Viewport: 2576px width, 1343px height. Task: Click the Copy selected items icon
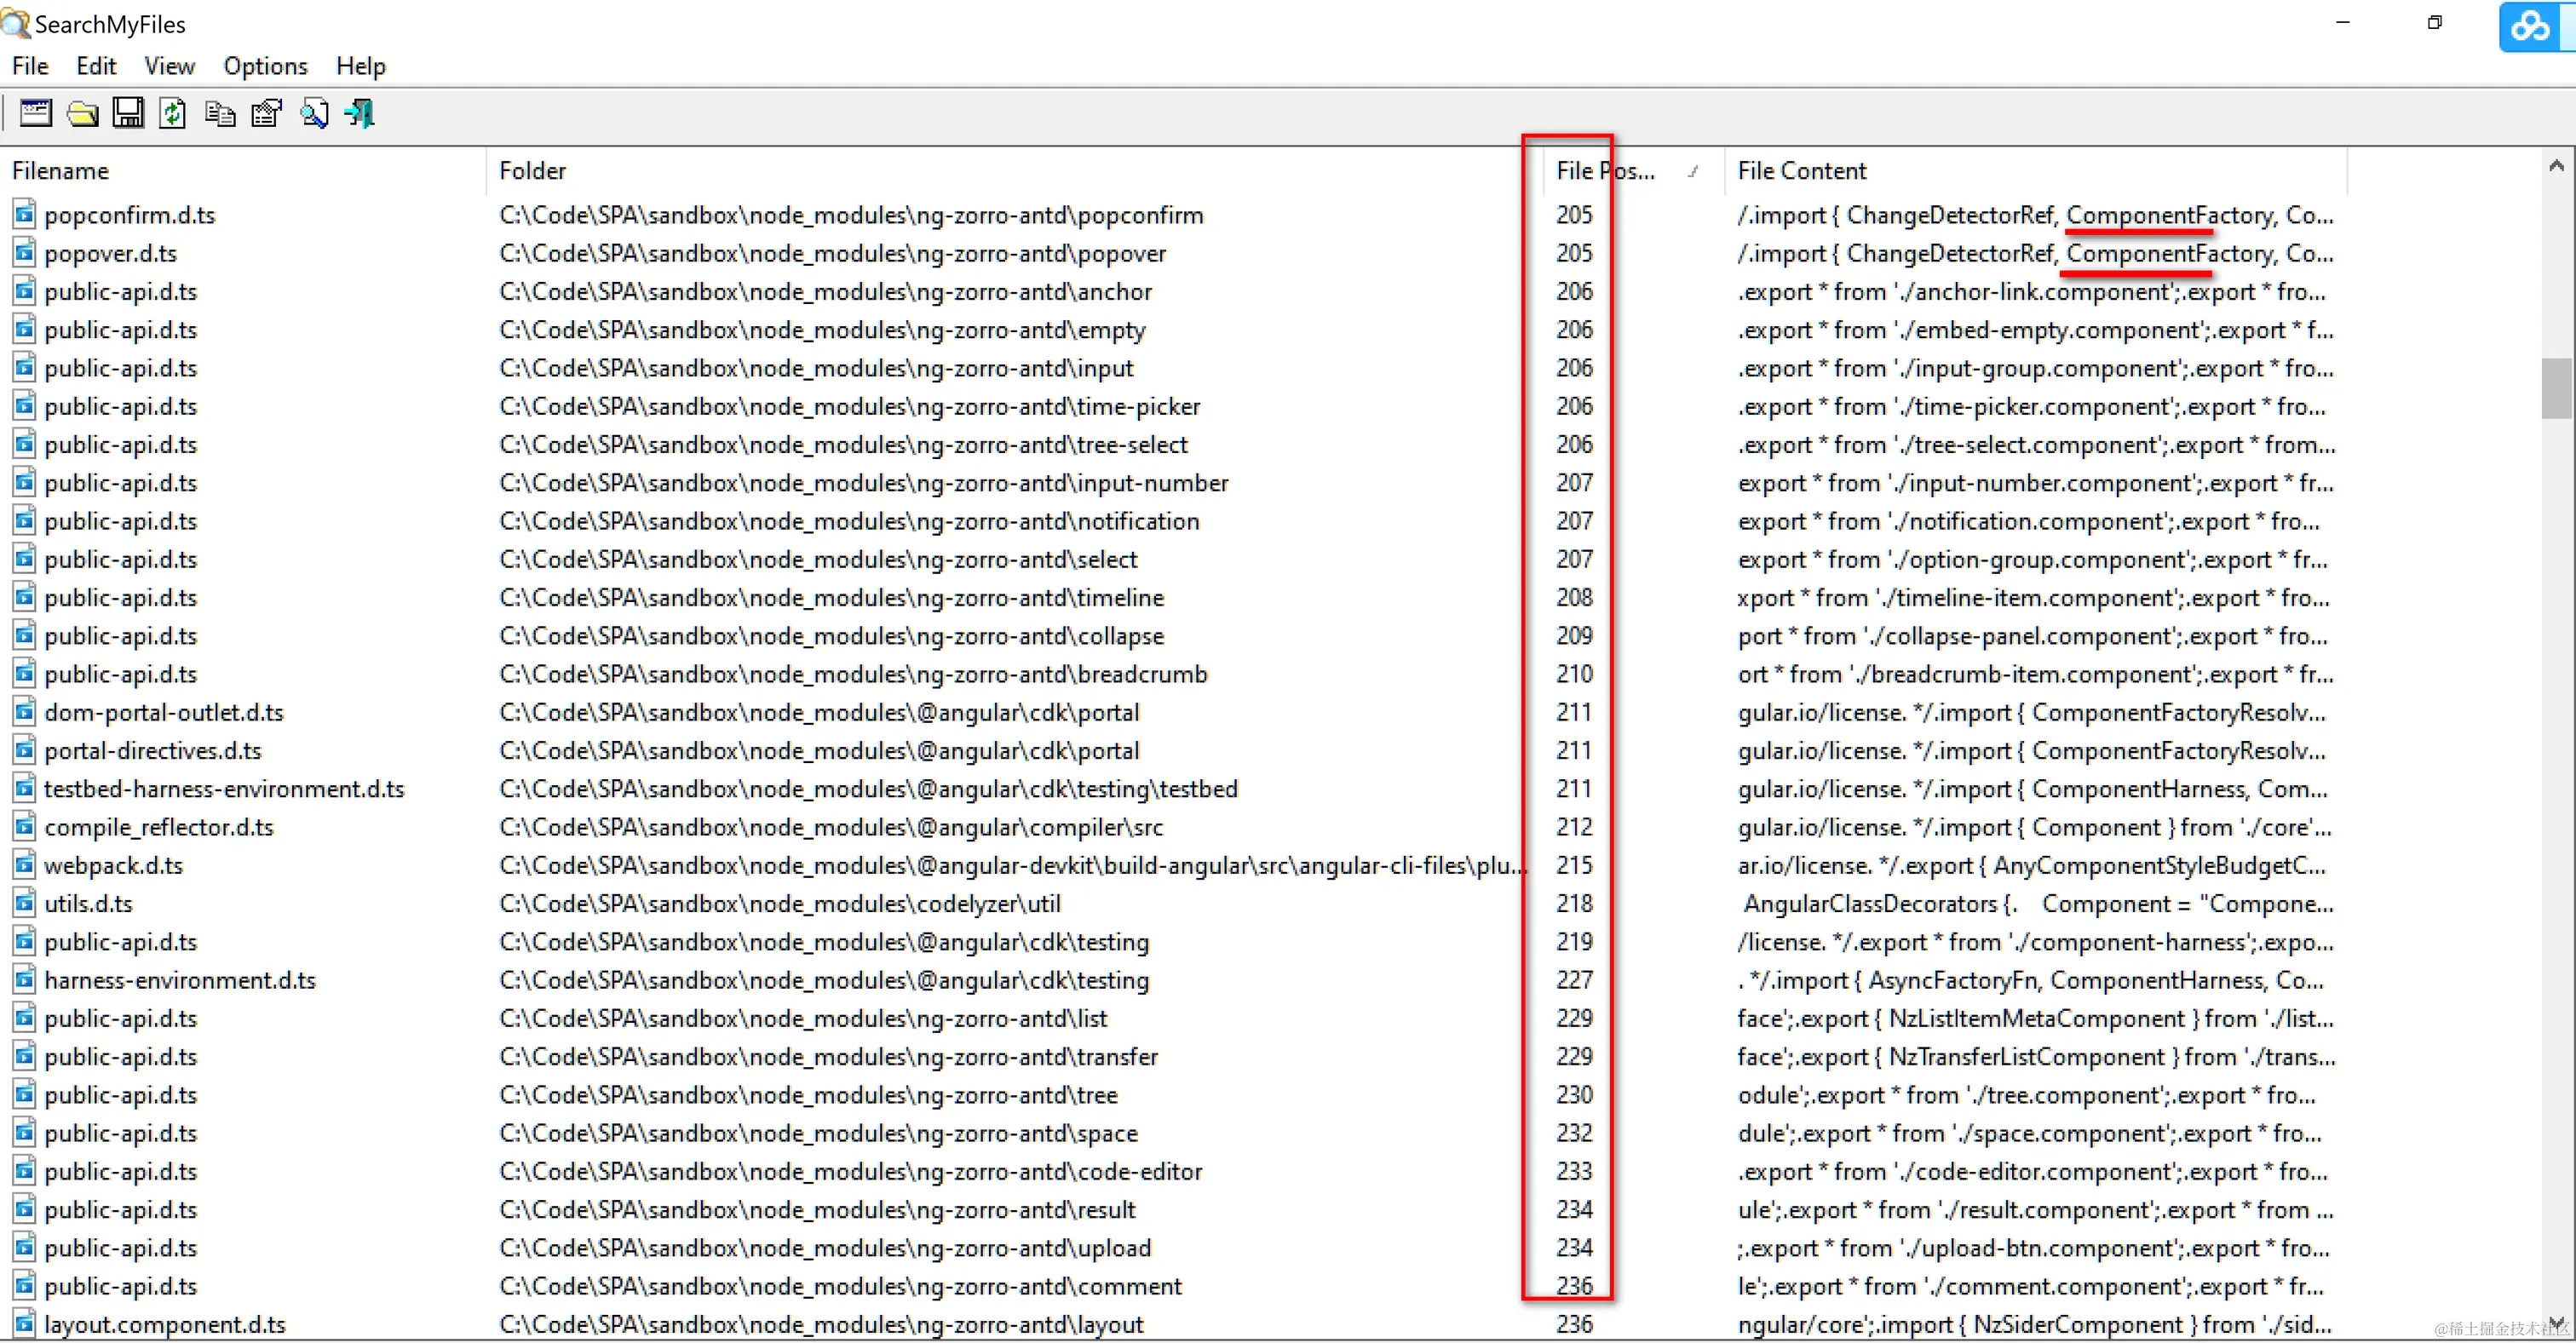tap(220, 114)
